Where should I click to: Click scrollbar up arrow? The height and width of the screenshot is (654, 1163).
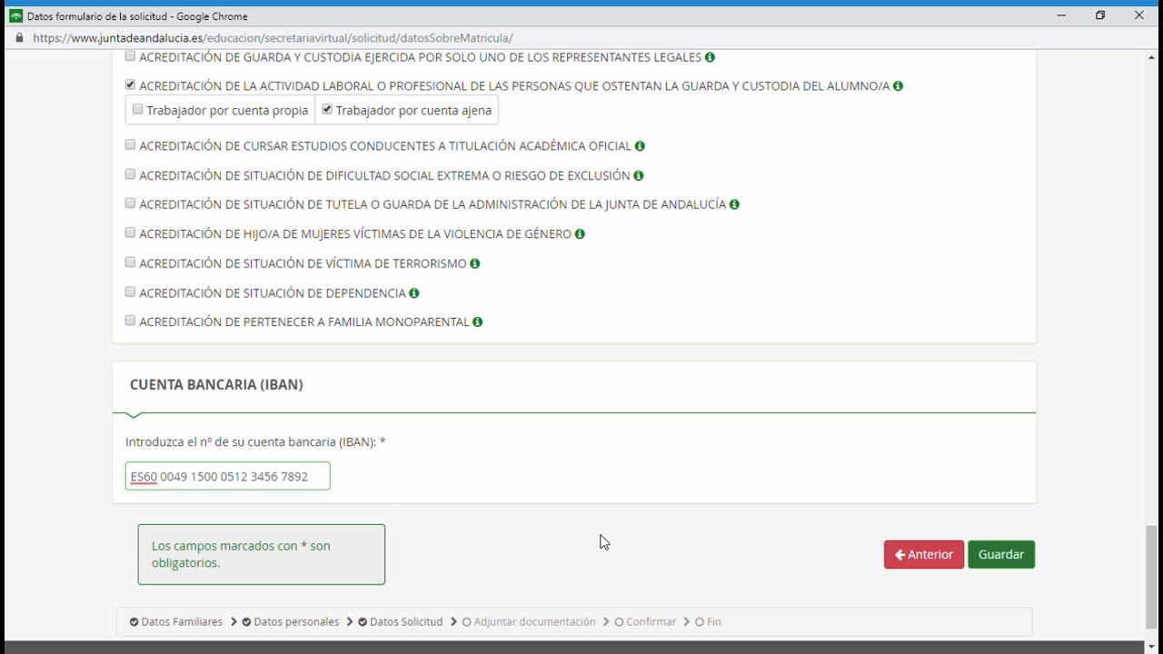(x=1152, y=58)
